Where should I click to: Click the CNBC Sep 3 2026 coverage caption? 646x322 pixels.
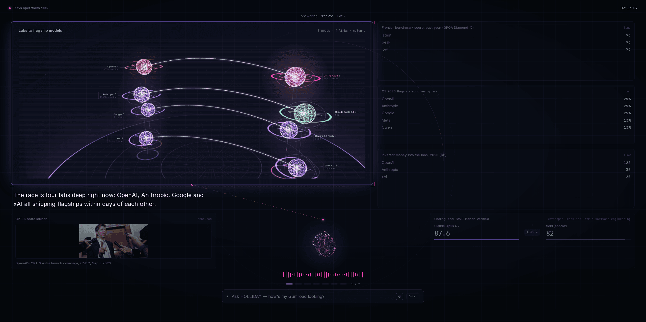(63, 263)
